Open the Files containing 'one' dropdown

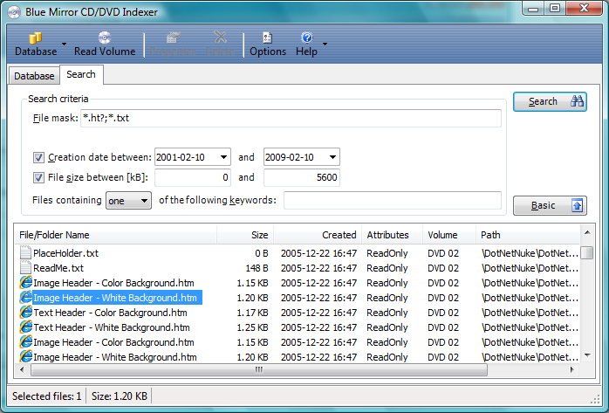pos(128,201)
